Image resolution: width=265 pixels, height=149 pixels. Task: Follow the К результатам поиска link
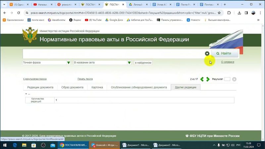(35, 79)
